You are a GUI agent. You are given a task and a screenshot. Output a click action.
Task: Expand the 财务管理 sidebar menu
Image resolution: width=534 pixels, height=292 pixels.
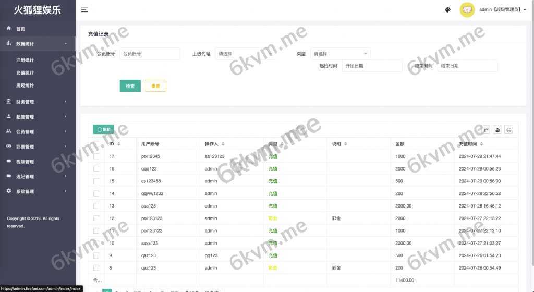tap(38, 102)
